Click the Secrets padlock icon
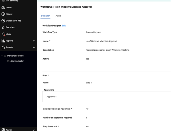This screenshot has height=131, width=171. 3,47
